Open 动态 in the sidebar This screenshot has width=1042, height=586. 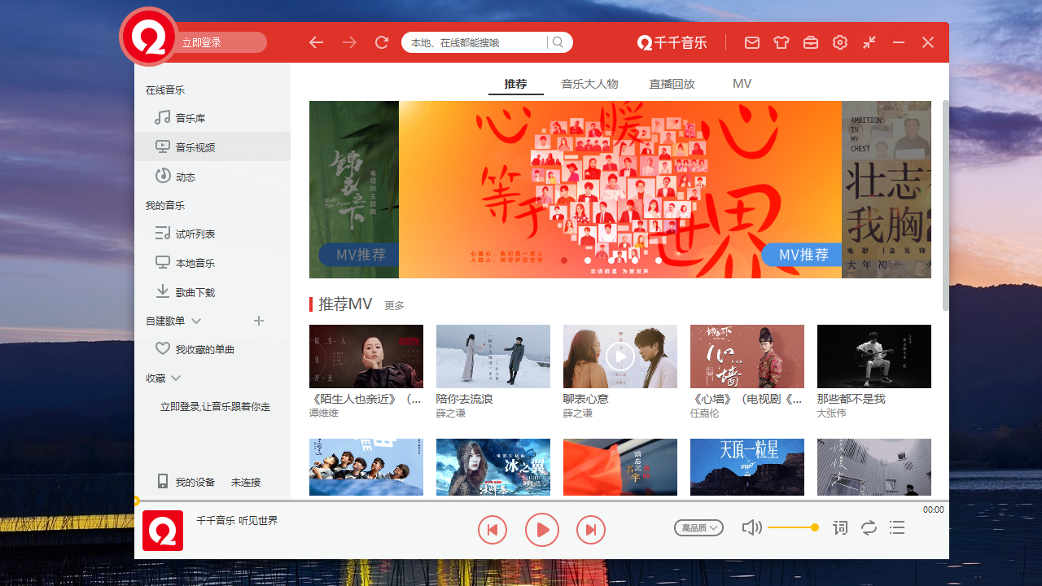pos(212,177)
